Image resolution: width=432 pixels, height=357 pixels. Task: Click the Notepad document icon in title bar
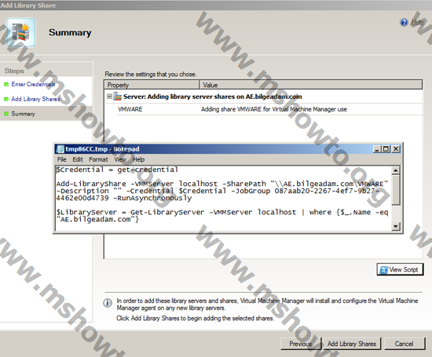point(60,149)
